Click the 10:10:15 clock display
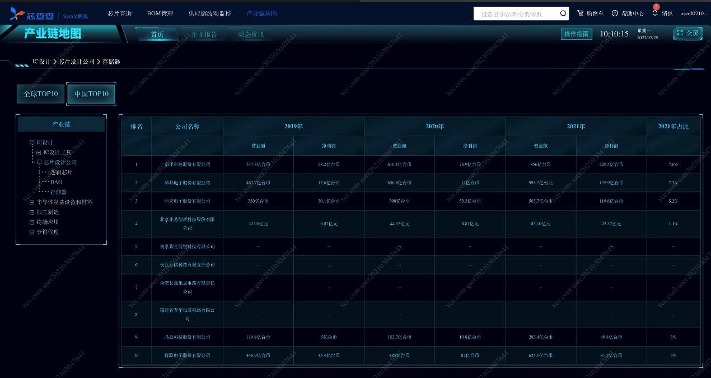The width and height of the screenshot is (711, 378). tap(614, 34)
